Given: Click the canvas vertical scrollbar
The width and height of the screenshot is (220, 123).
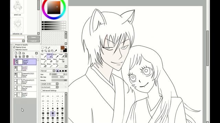Looking at the screenshot, I should click(208, 48).
